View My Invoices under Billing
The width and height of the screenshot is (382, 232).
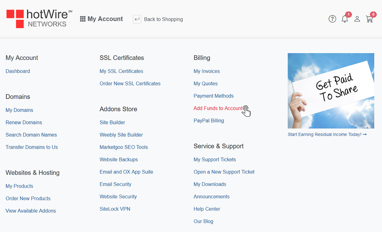click(x=206, y=71)
